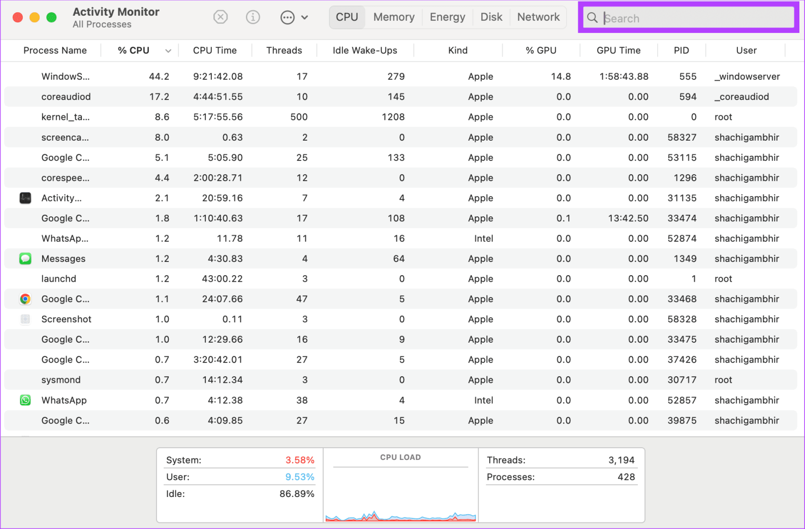This screenshot has width=805, height=529.
Task: Switch to the Memory tab
Action: click(394, 17)
